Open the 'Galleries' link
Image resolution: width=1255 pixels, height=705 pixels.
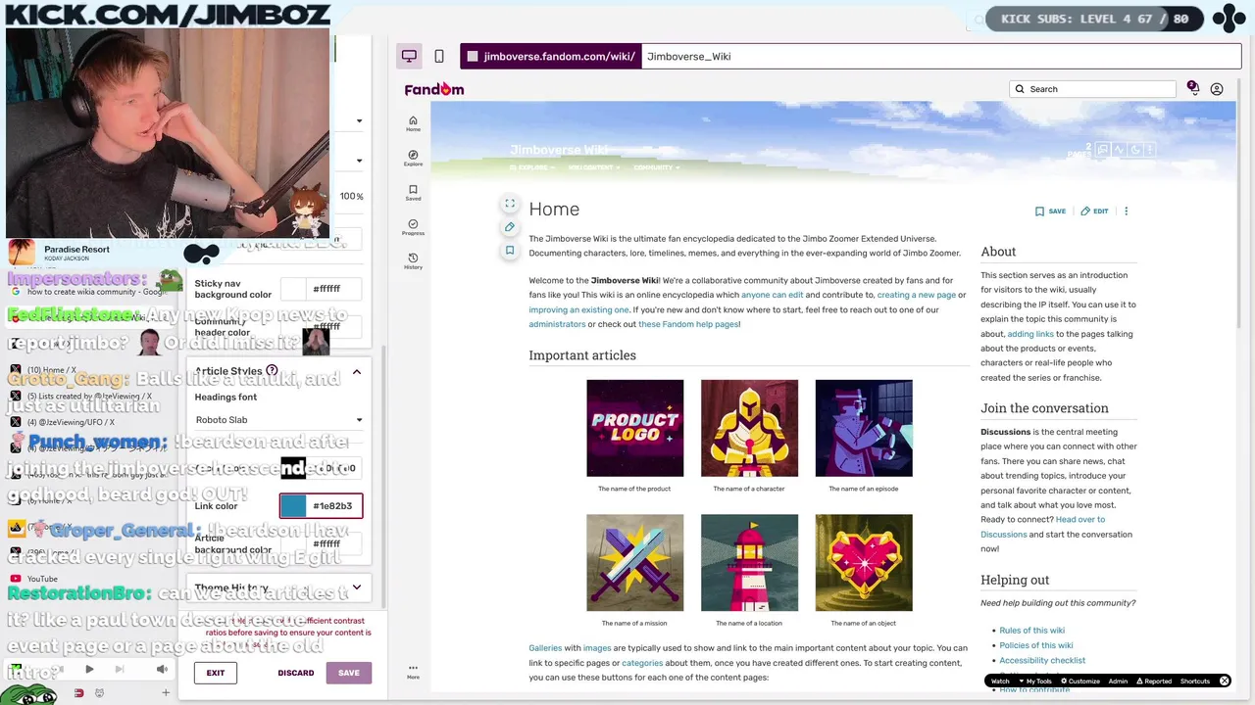coord(545,648)
